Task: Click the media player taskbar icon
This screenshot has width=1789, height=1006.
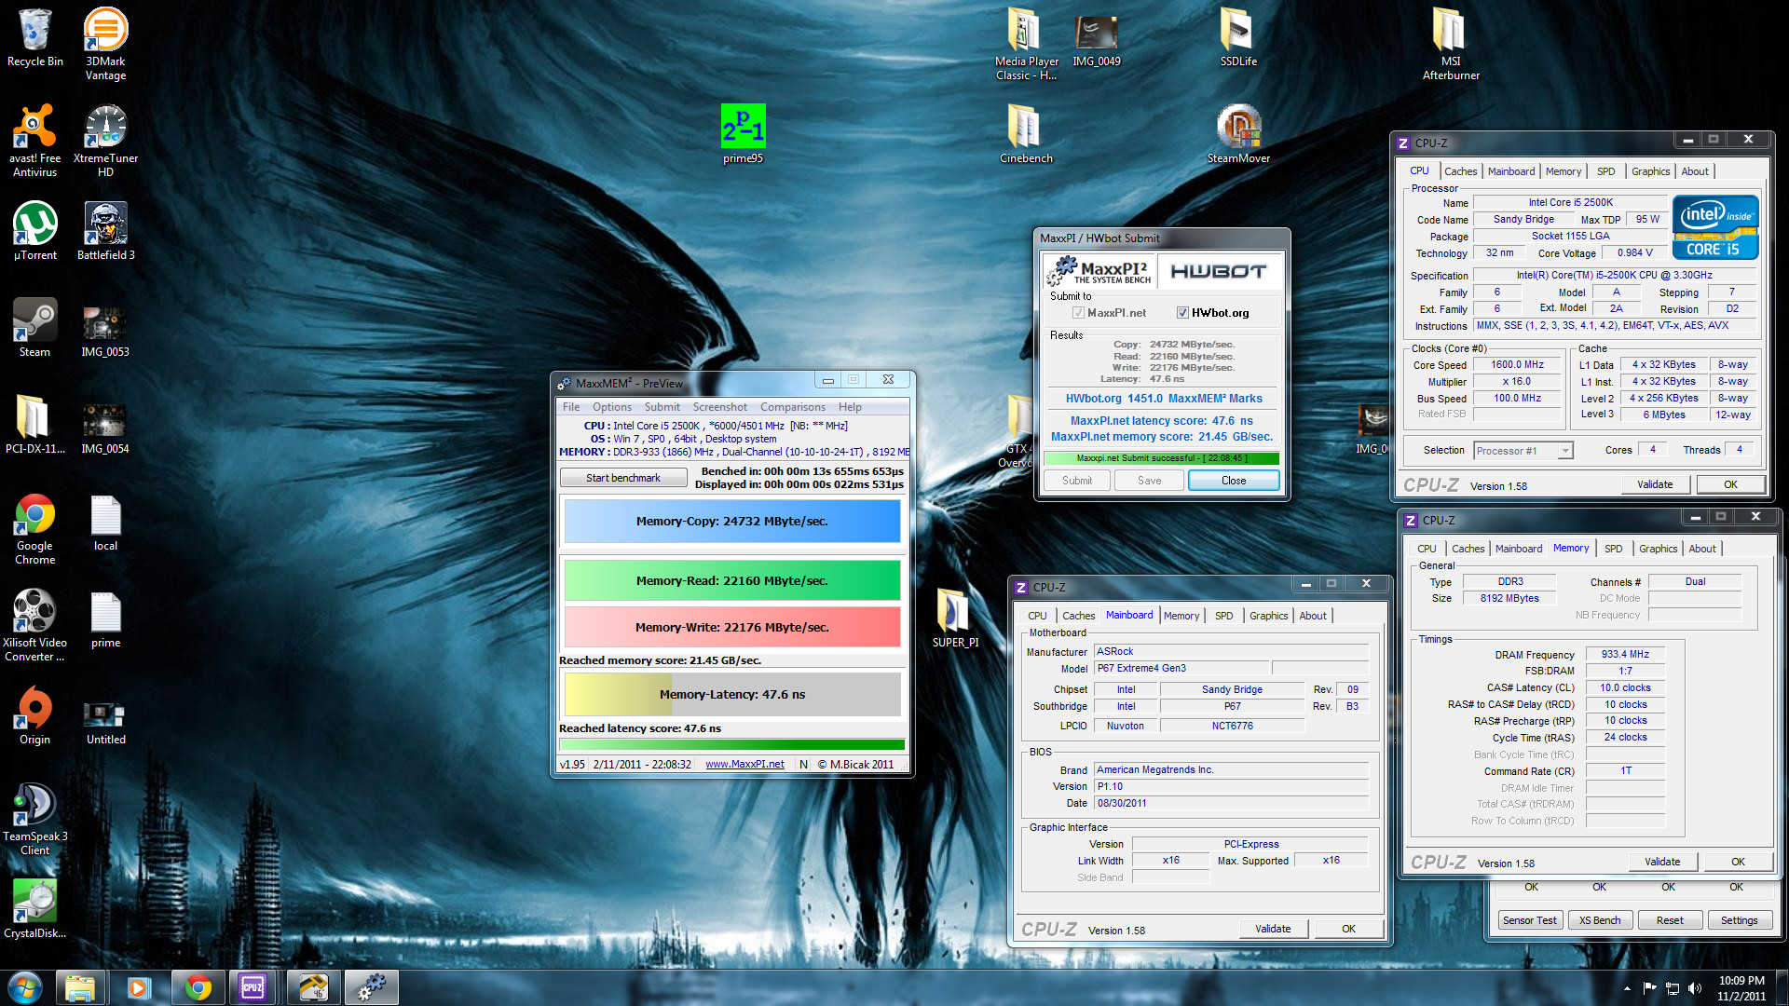Action: (139, 987)
